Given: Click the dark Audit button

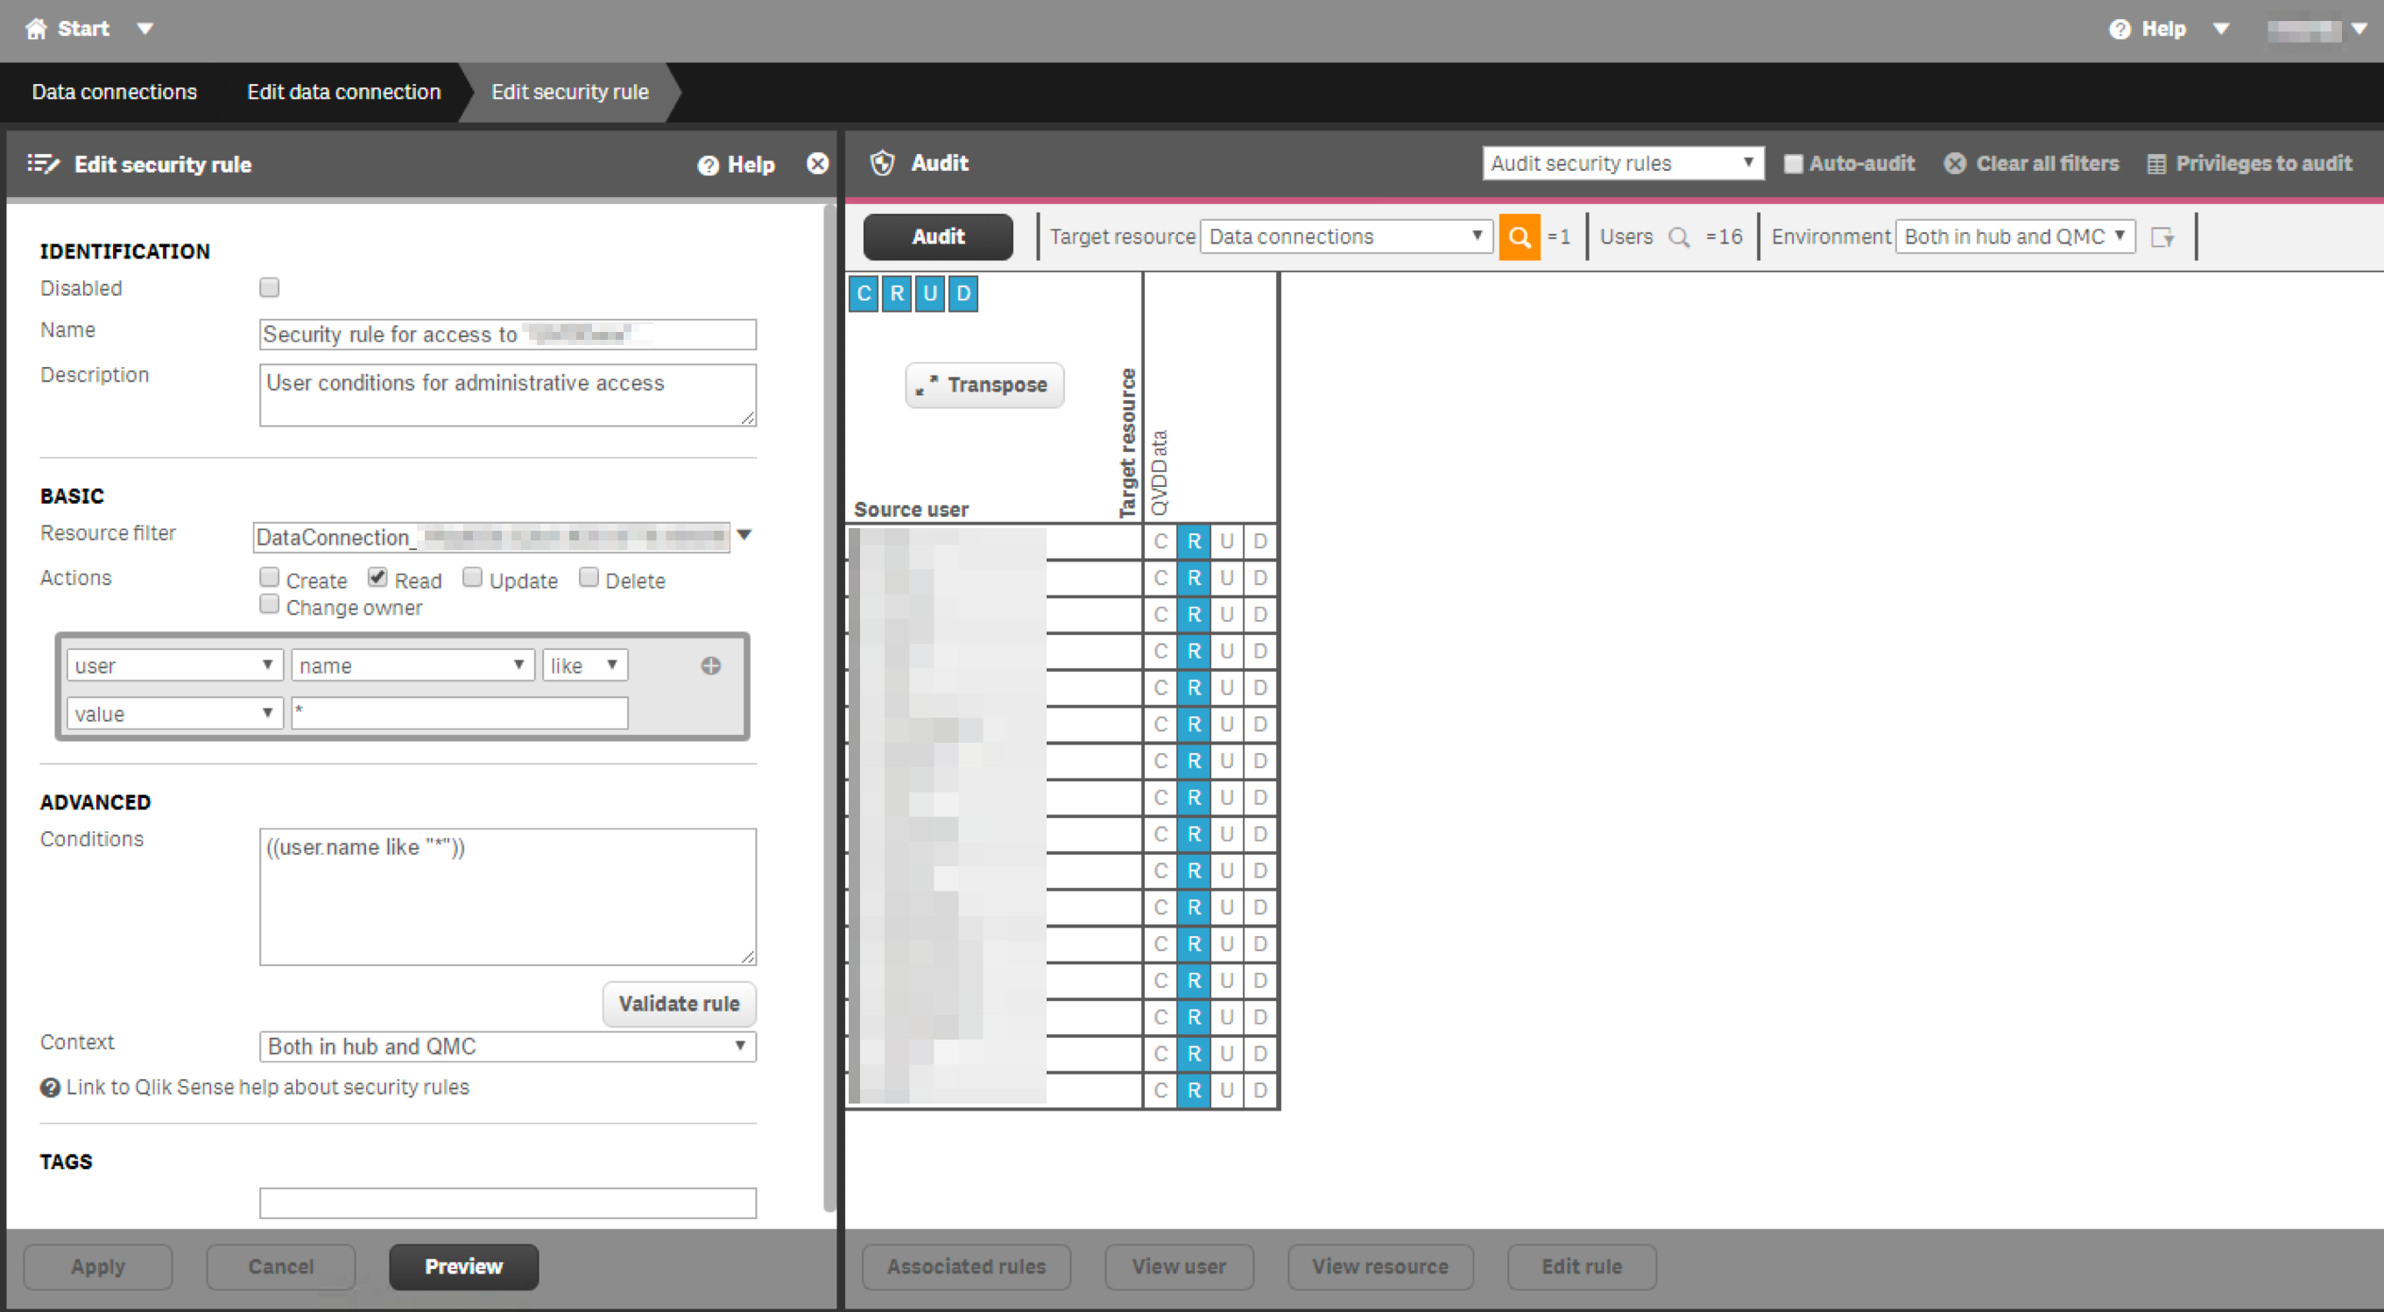Looking at the screenshot, I should [937, 236].
